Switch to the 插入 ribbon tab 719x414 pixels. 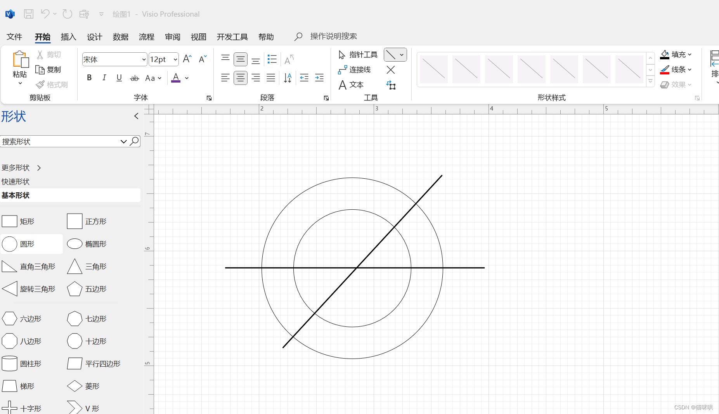coord(68,37)
